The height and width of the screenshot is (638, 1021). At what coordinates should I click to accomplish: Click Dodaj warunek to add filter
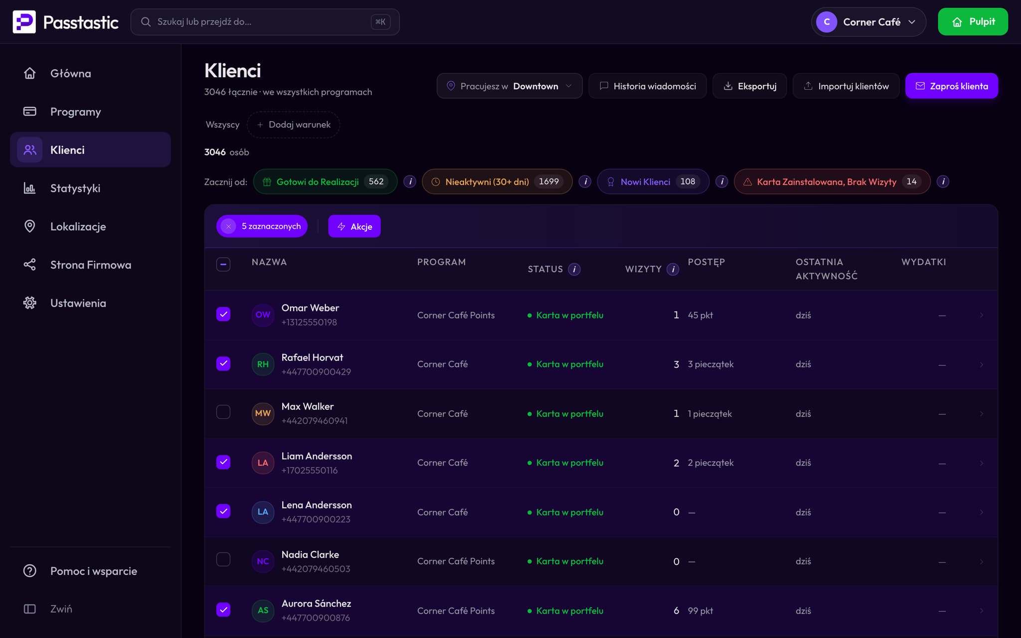[294, 125]
